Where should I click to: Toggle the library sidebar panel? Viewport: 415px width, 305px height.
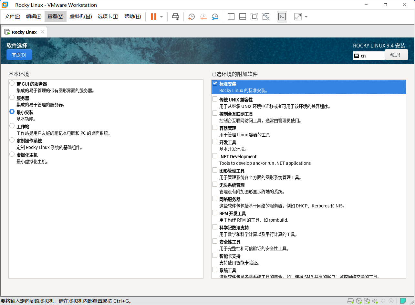(231, 16)
